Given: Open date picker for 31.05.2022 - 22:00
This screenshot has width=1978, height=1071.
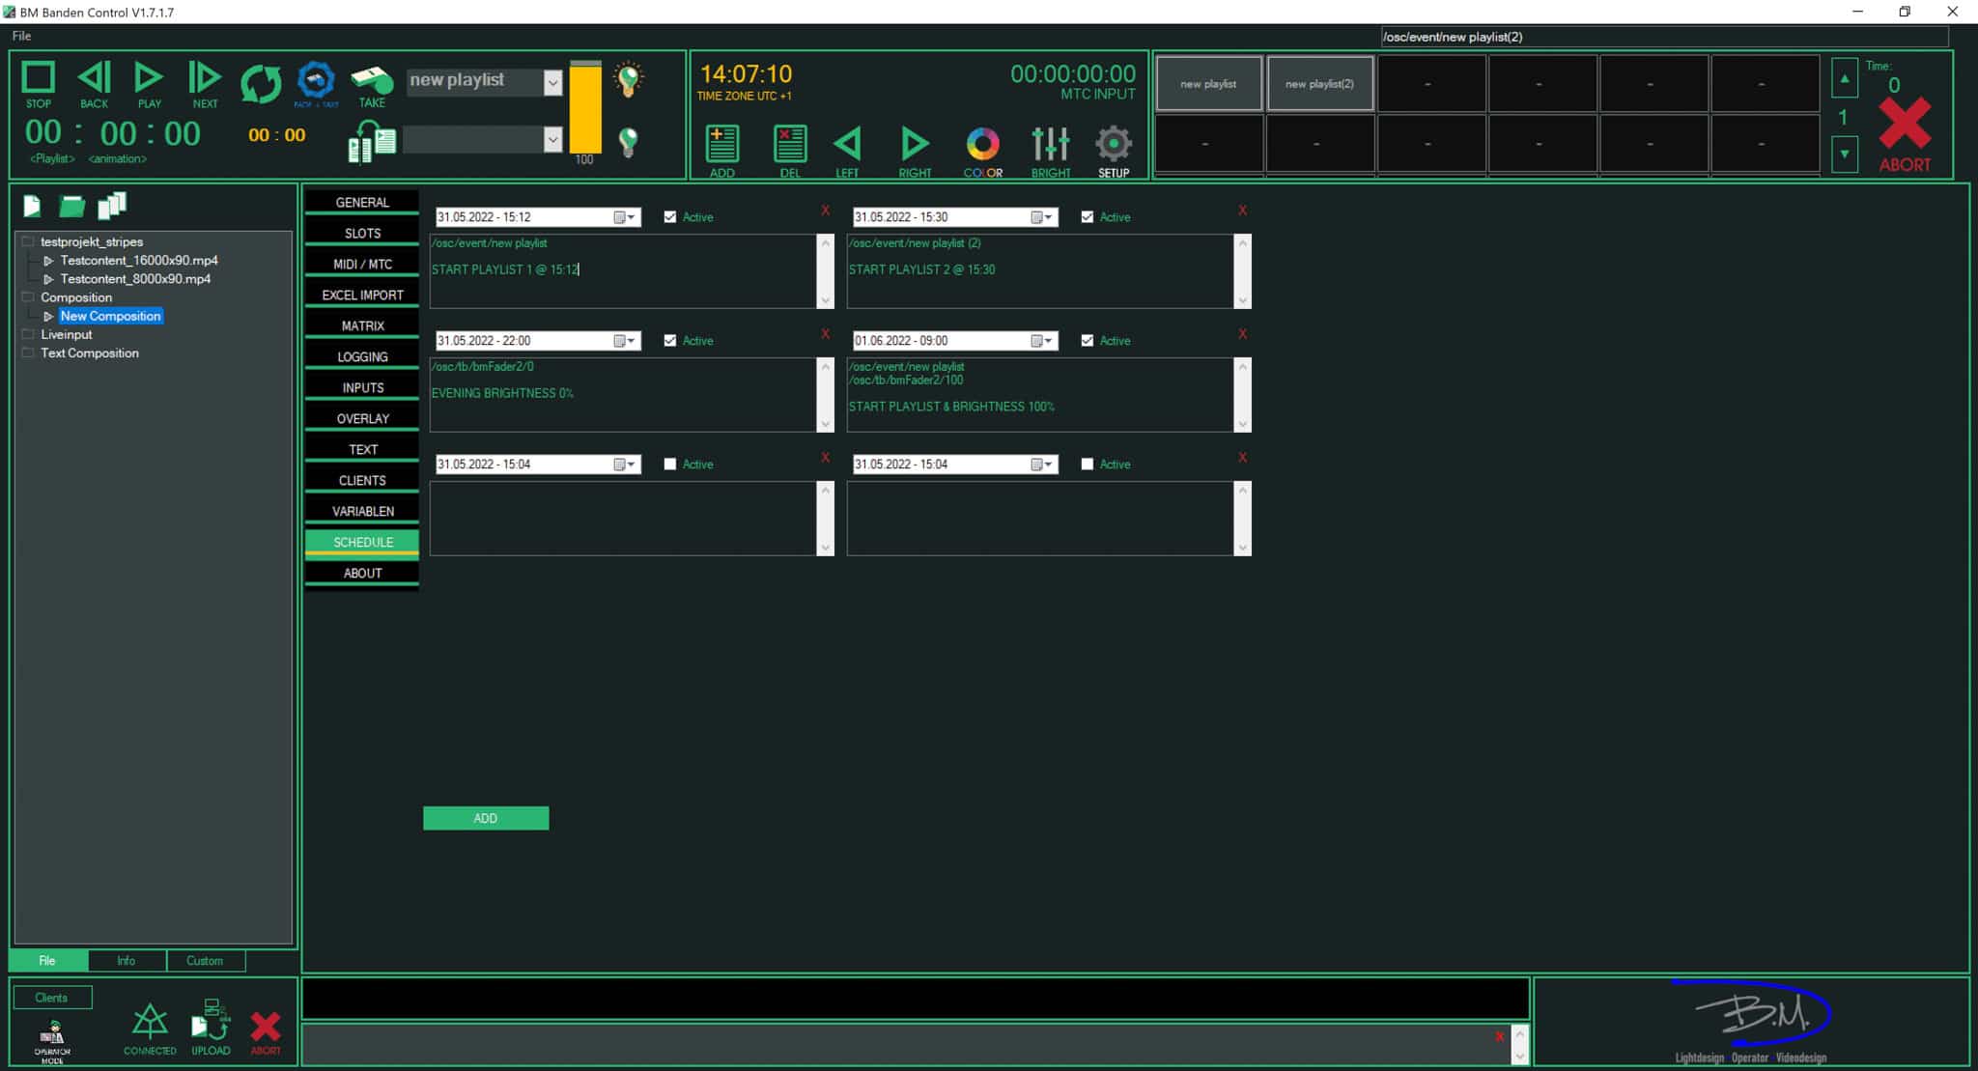Looking at the screenshot, I should 625,341.
